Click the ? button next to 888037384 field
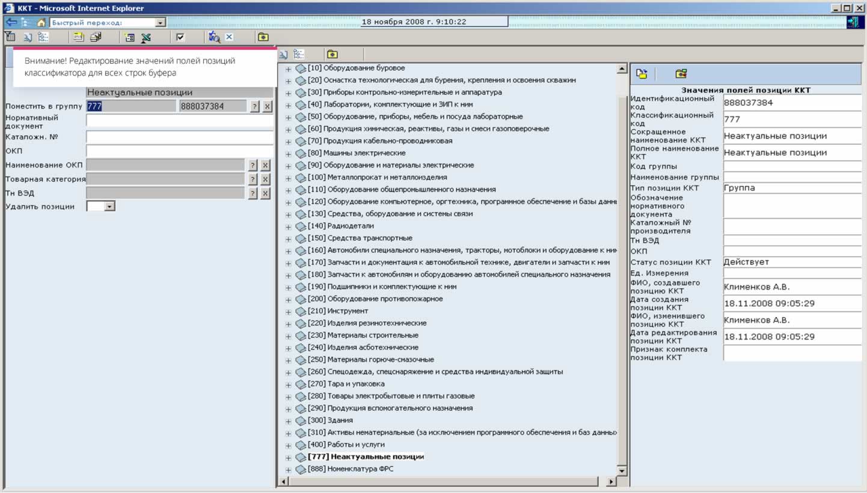Viewport: 867px width, 493px height. (254, 106)
